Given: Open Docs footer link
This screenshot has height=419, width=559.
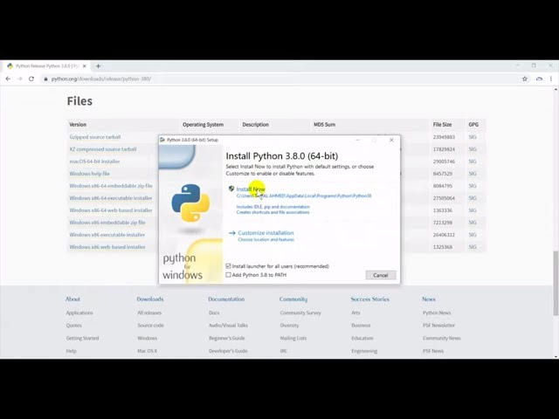Looking at the screenshot, I should (214, 313).
